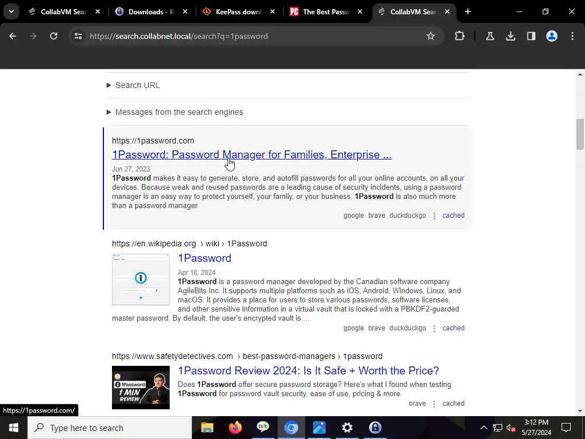585x439 pixels.
Task: Expand the Search URL section
Action: pos(134,85)
